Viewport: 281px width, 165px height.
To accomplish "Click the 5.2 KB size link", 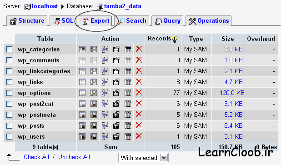I will tap(233, 115).
